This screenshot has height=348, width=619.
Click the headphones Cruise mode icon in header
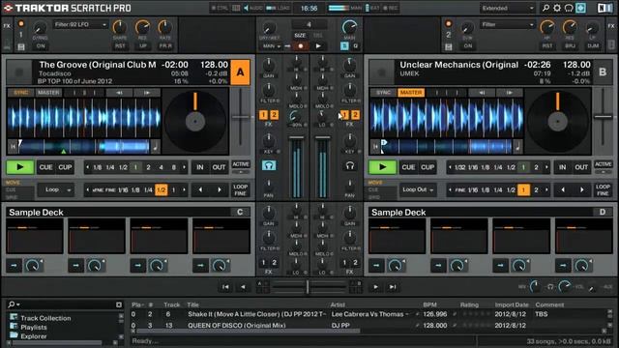tap(569, 8)
